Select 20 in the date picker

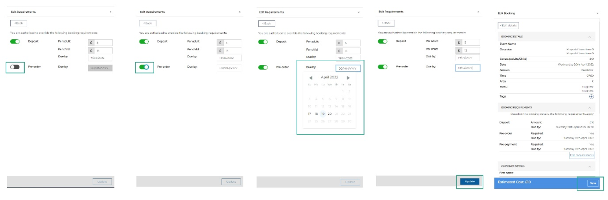click(329, 114)
